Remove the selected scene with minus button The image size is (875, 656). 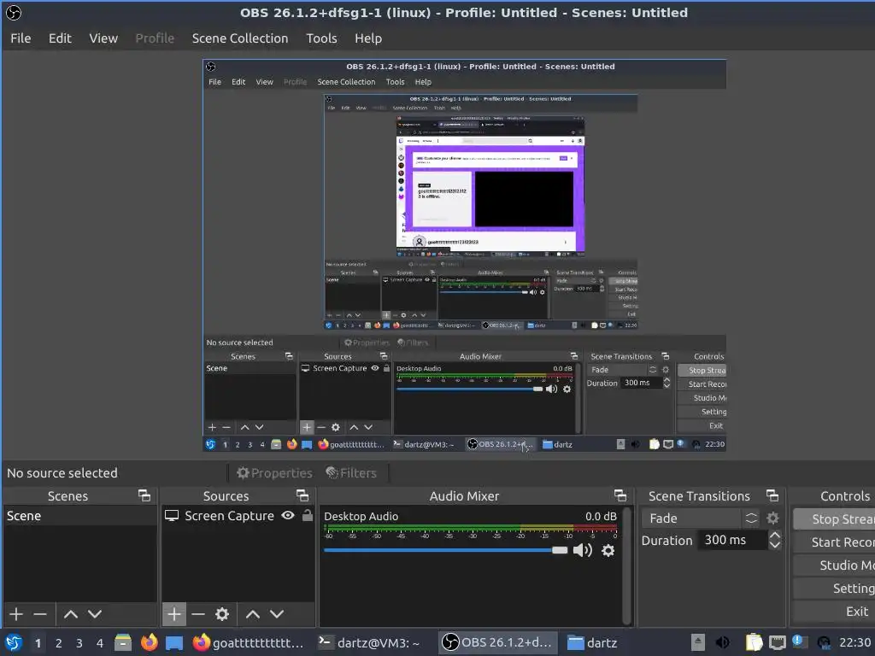(39, 614)
